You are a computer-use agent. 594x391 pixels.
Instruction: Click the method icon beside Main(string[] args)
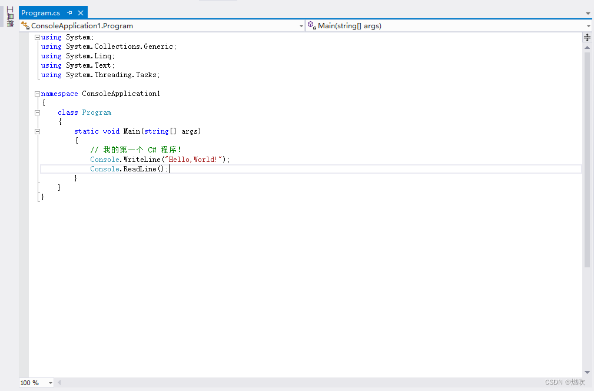click(x=312, y=25)
